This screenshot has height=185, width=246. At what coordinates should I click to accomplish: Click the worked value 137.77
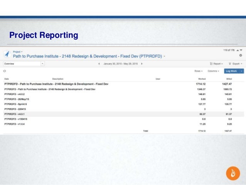point(202,104)
